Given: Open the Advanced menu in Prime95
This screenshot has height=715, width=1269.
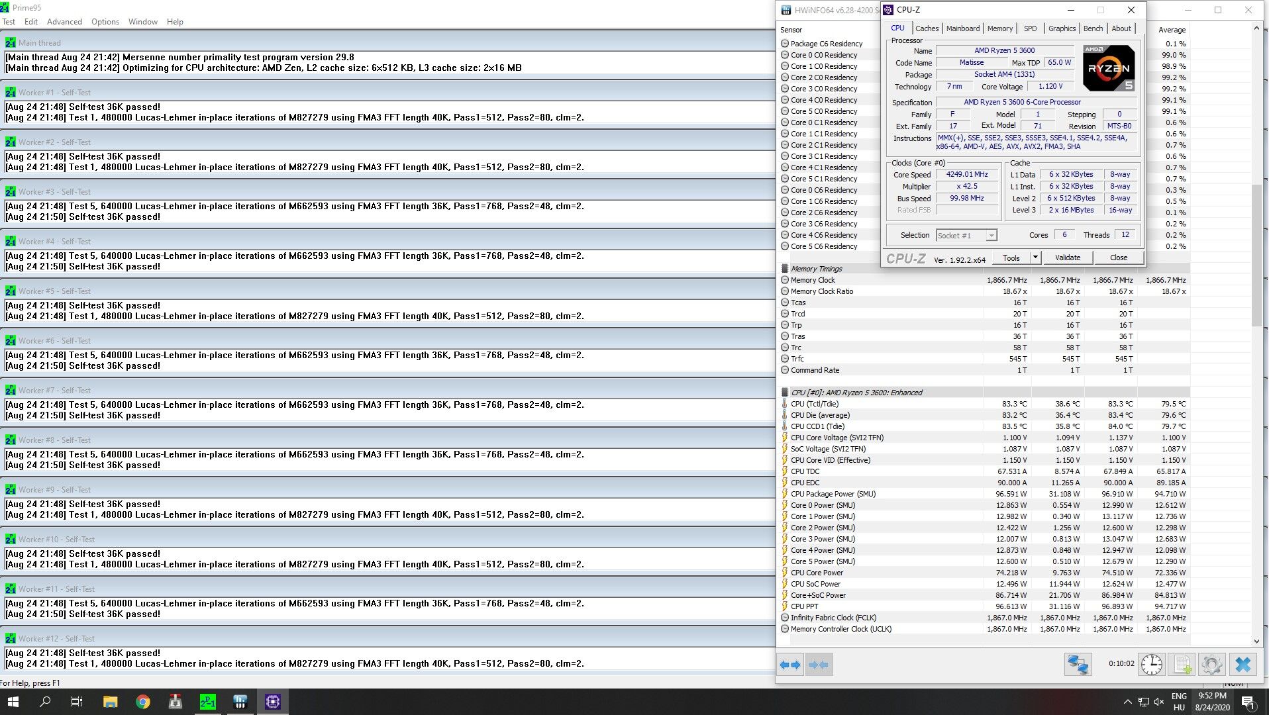Looking at the screenshot, I should click(x=64, y=22).
